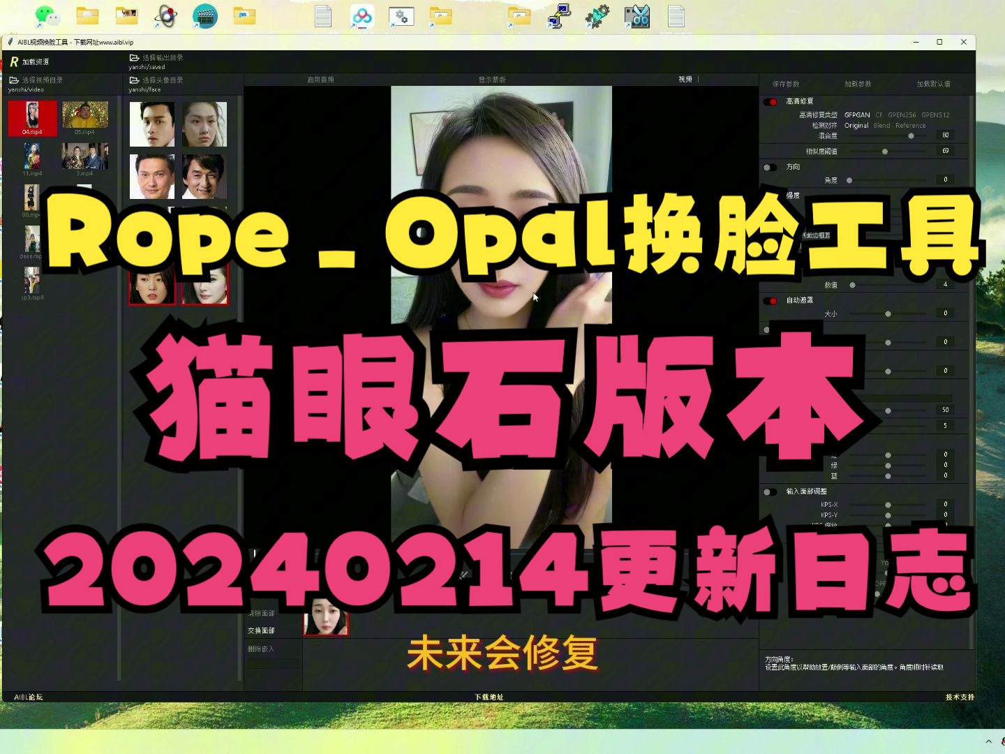Choose GPEN512 restorer type
Viewport: 1005px width, 754px height.
tap(935, 115)
